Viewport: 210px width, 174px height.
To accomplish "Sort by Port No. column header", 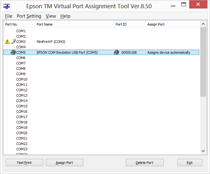I will pyautogui.click(x=19, y=24).
